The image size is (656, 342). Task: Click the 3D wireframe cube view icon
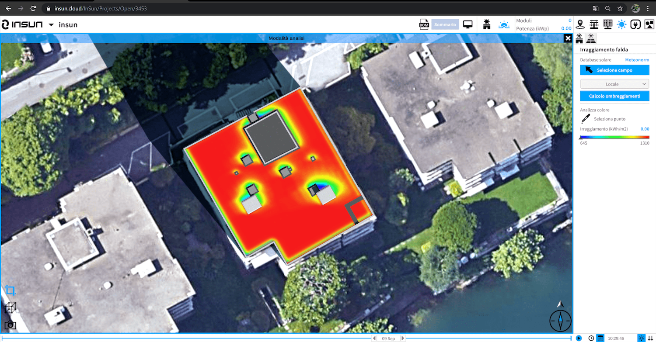coord(10,308)
